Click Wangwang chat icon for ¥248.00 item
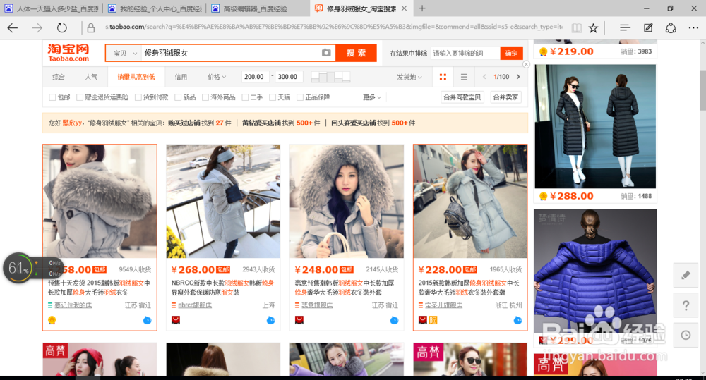706x380 pixels. pyautogui.click(x=394, y=320)
